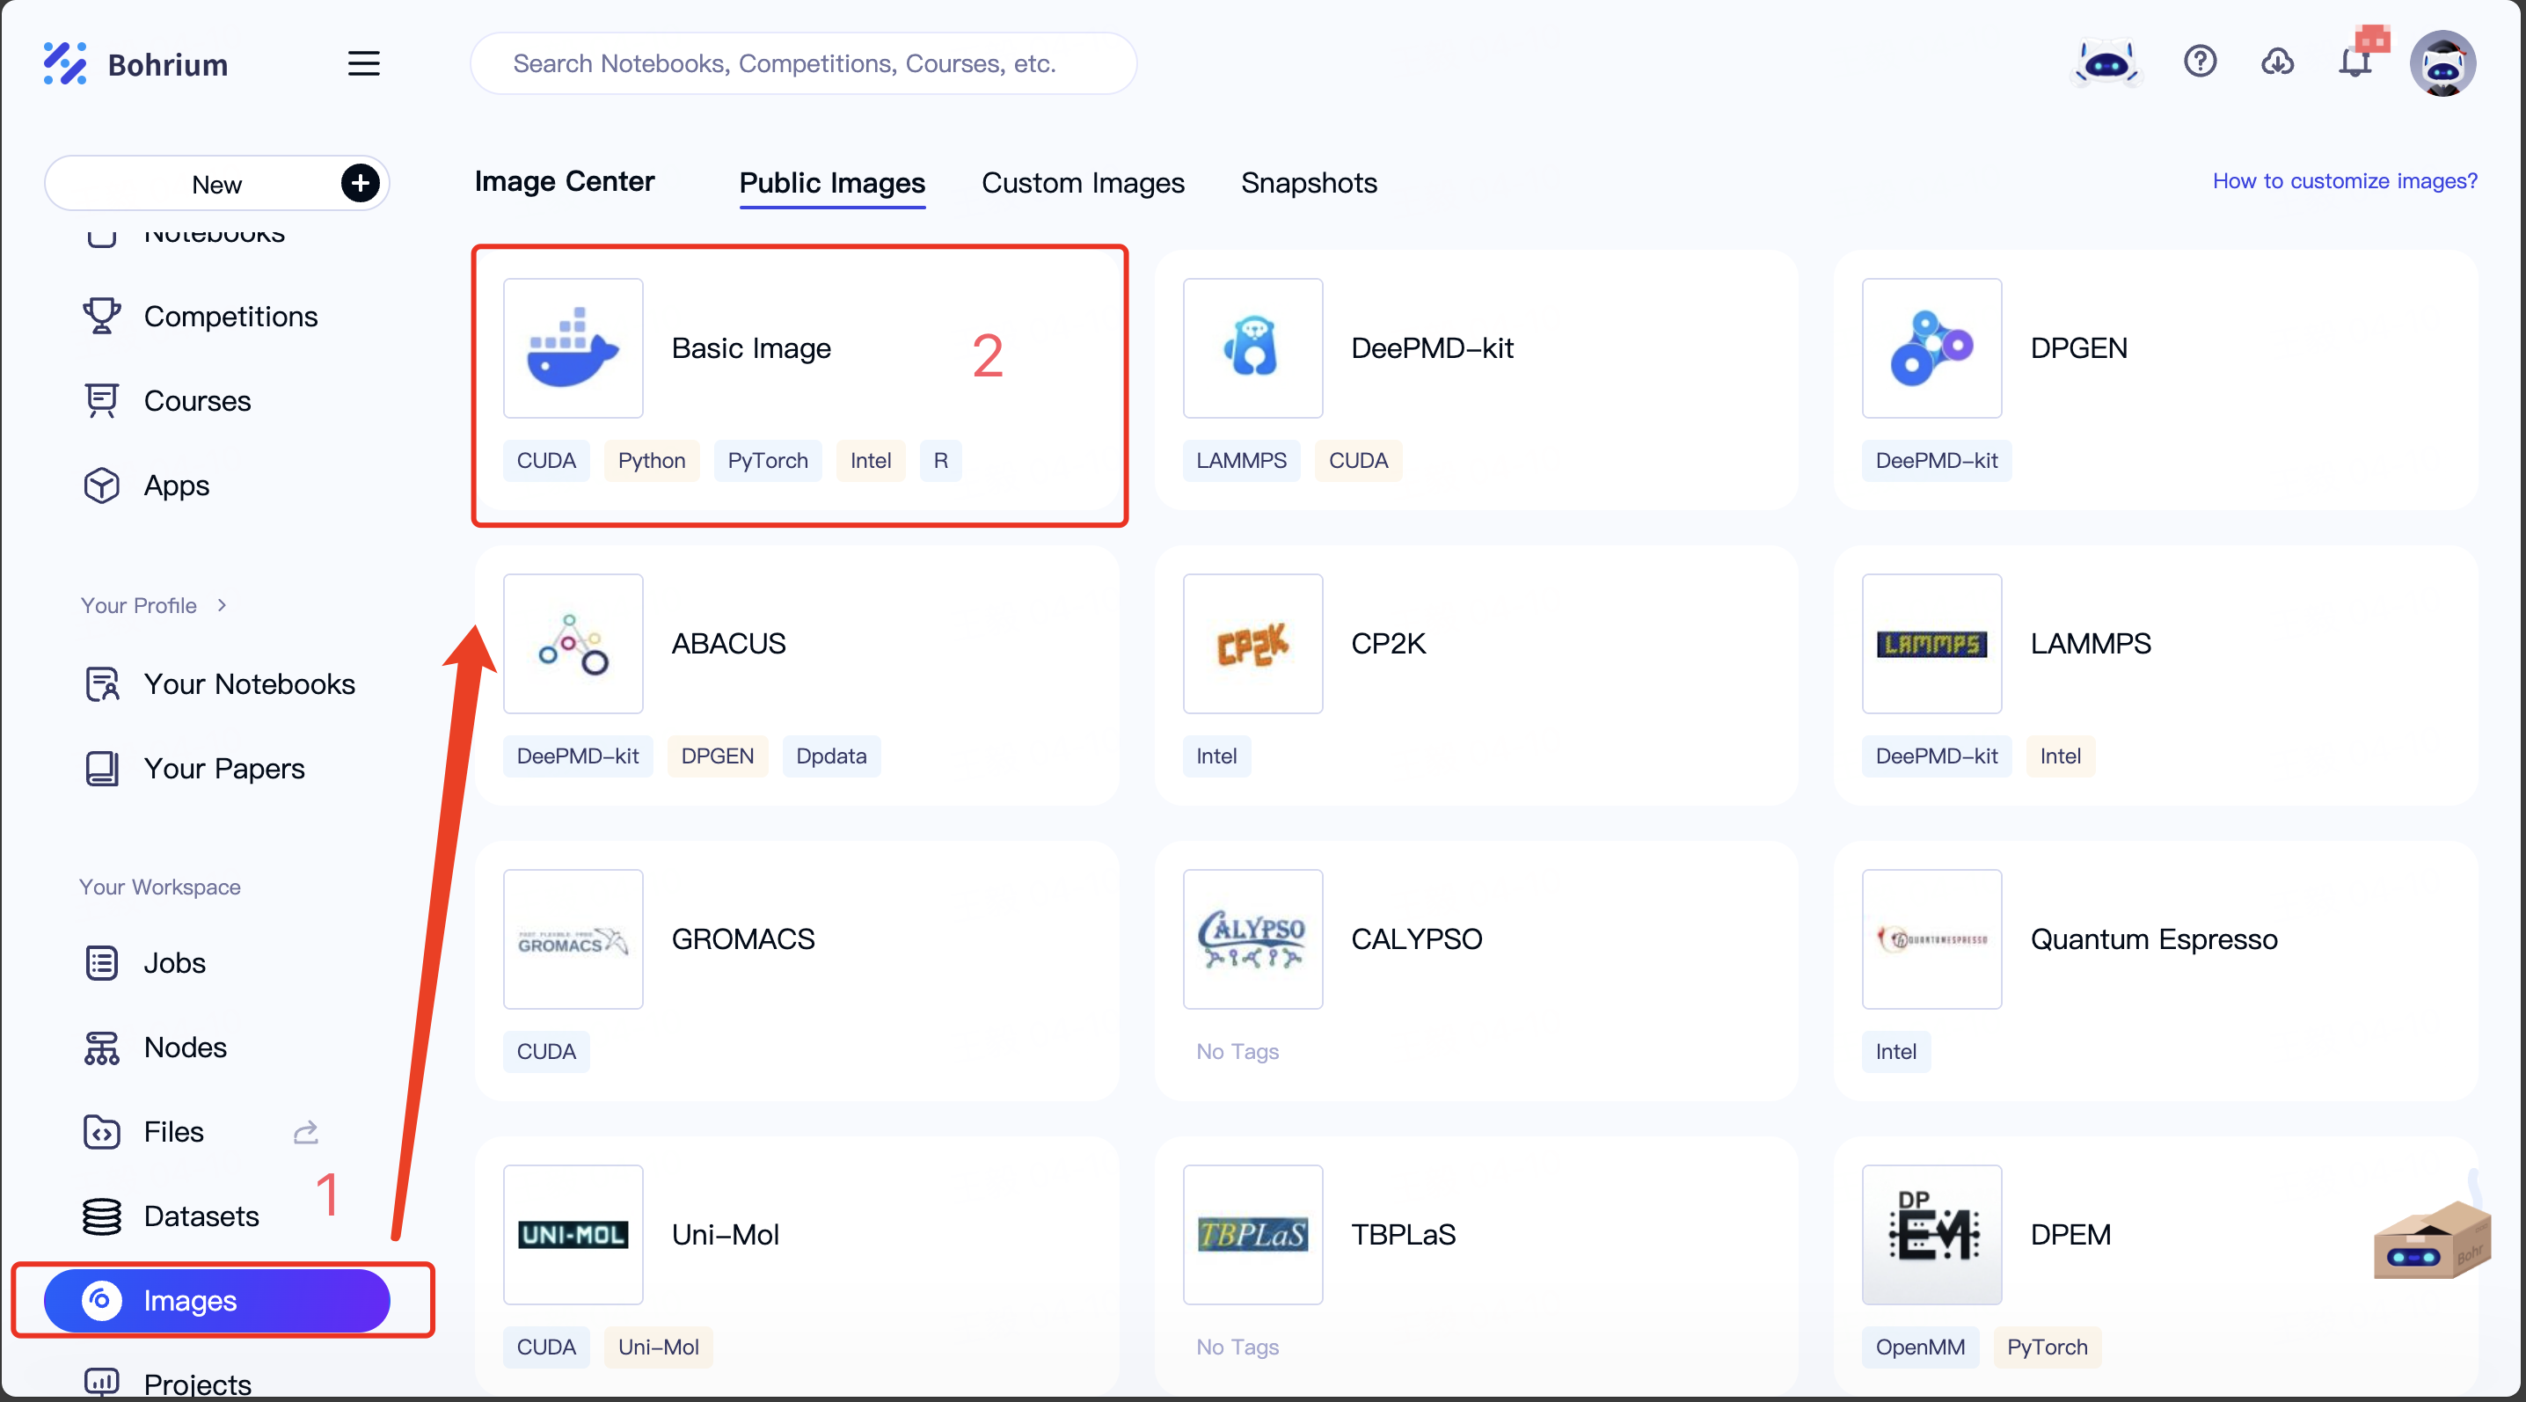Click the Dpdata tag on ABACUS card
This screenshot has width=2526, height=1402.
click(830, 756)
